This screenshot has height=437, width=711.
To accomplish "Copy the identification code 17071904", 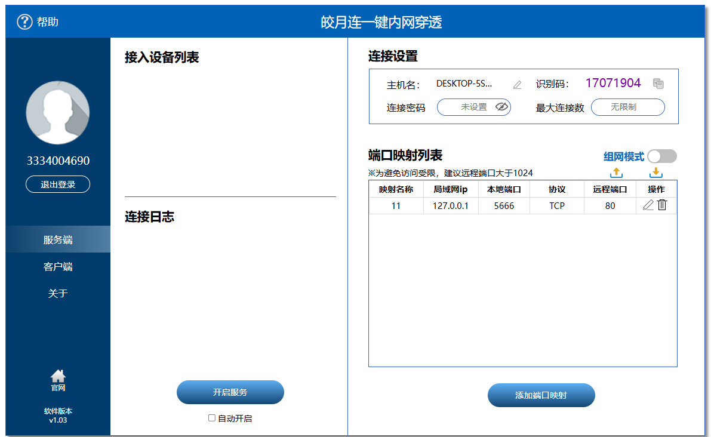I will pos(658,84).
